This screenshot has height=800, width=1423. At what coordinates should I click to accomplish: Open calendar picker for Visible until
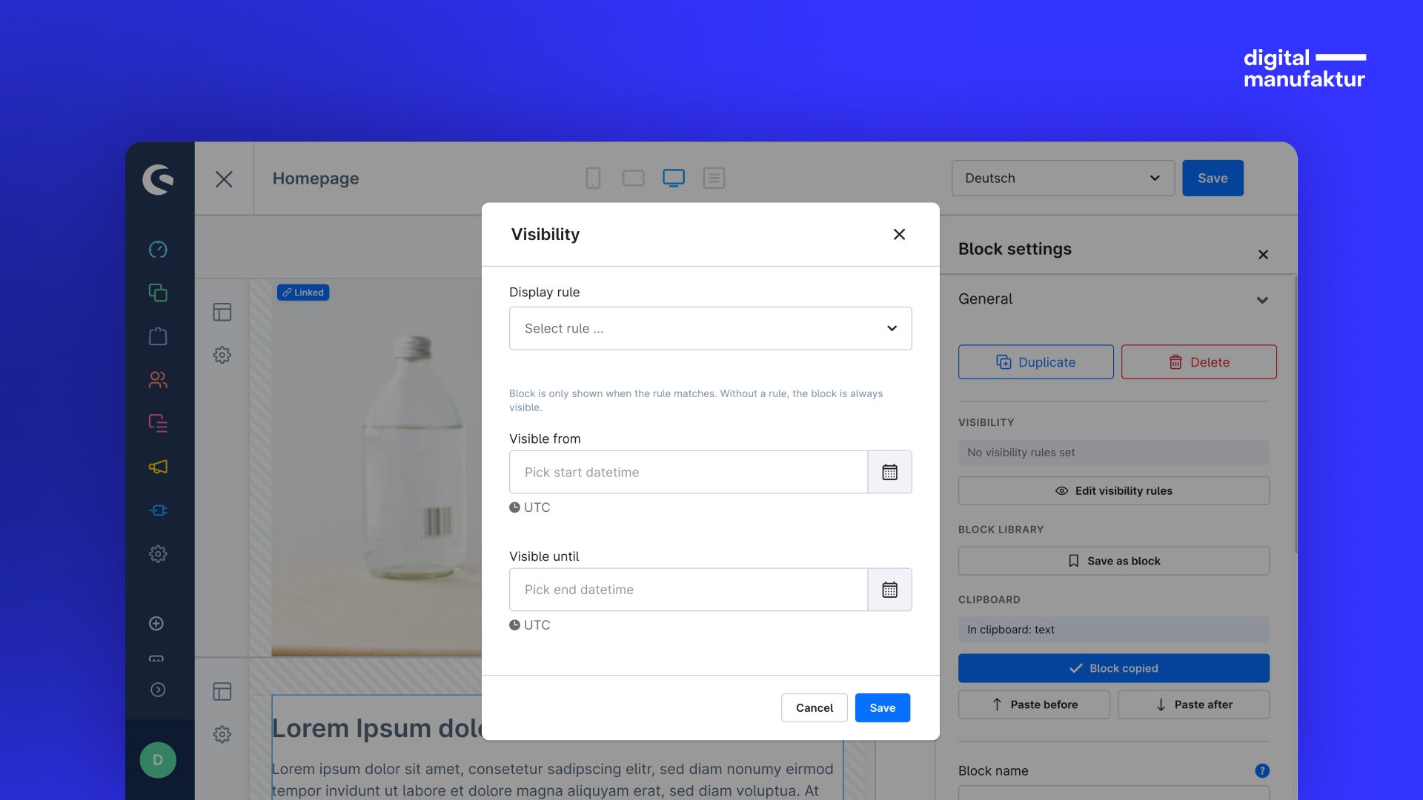tap(889, 590)
